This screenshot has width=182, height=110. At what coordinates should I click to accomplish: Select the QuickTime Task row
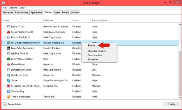tap(90, 75)
